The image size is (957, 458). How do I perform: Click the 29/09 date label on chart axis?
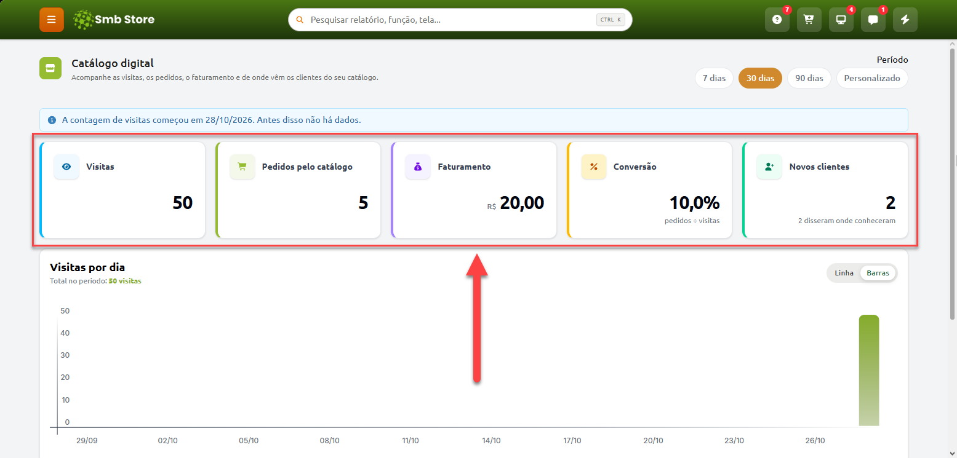(x=87, y=441)
